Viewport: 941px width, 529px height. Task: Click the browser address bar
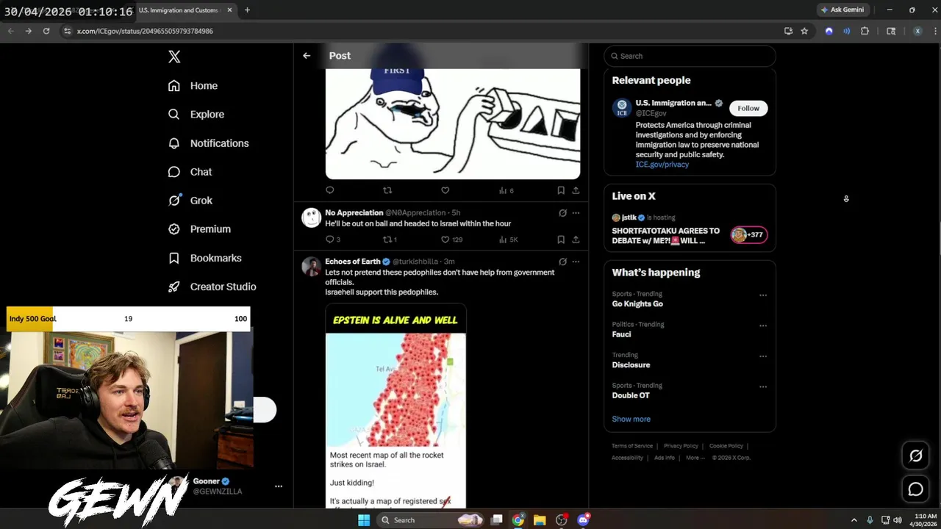click(x=419, y=31)
